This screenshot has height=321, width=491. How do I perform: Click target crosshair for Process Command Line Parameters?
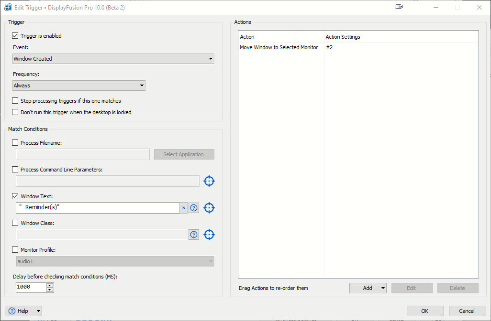click(209, 181)
